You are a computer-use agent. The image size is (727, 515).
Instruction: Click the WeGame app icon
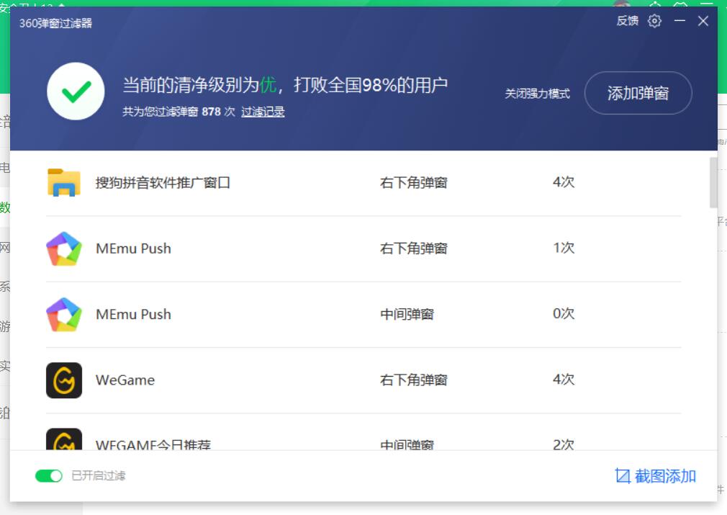point(65,380)
